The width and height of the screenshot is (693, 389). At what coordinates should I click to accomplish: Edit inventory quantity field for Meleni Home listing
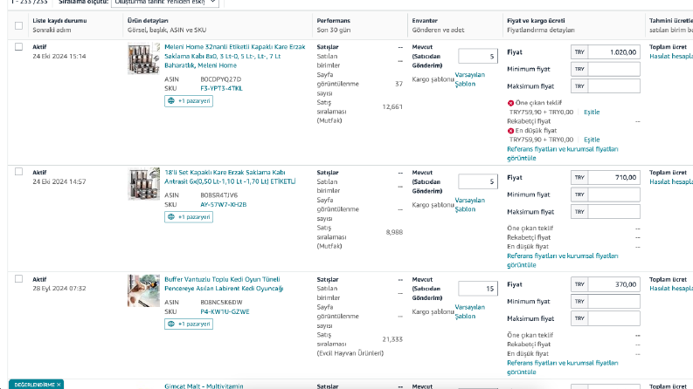click(478, 56)
